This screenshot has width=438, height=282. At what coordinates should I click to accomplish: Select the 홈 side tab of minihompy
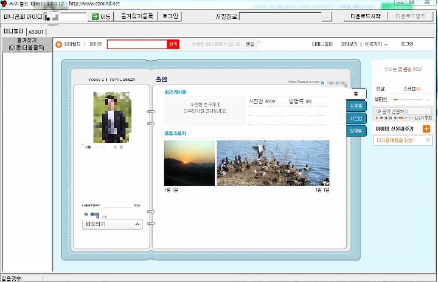(356, 94)
